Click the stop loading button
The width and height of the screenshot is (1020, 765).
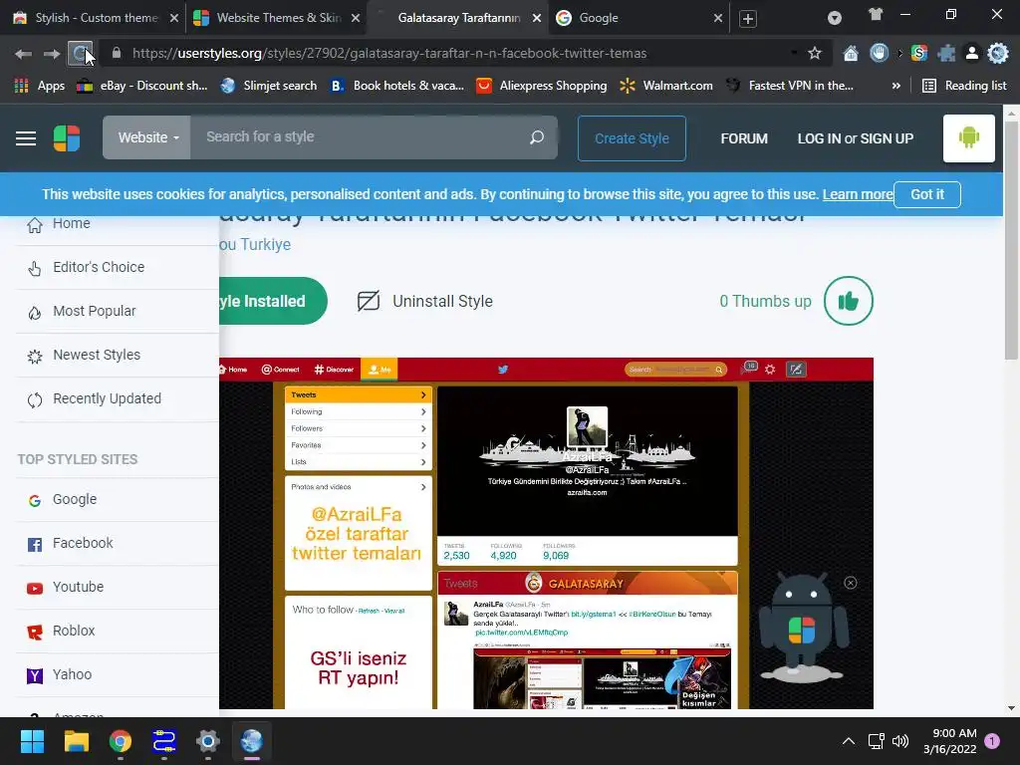[80, 54]
